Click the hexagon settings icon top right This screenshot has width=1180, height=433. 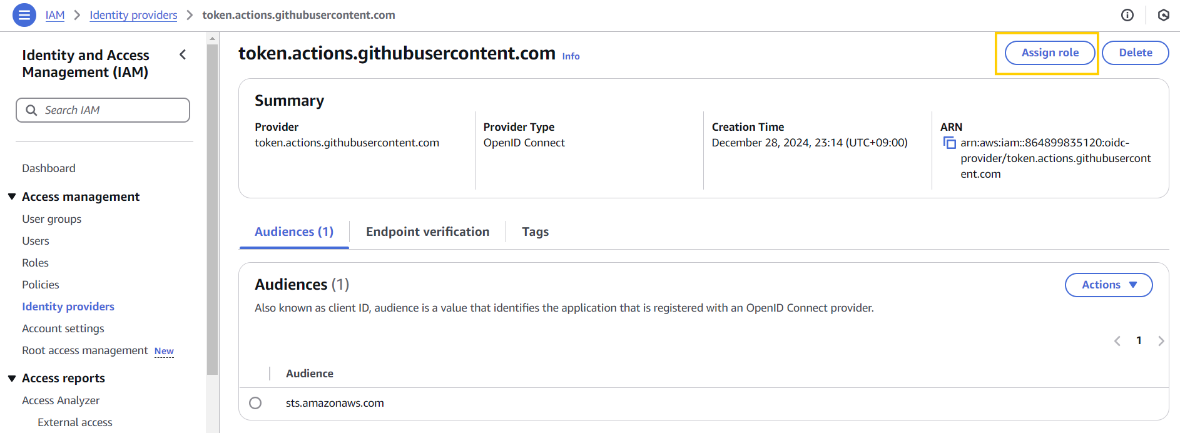point(1163,15)
